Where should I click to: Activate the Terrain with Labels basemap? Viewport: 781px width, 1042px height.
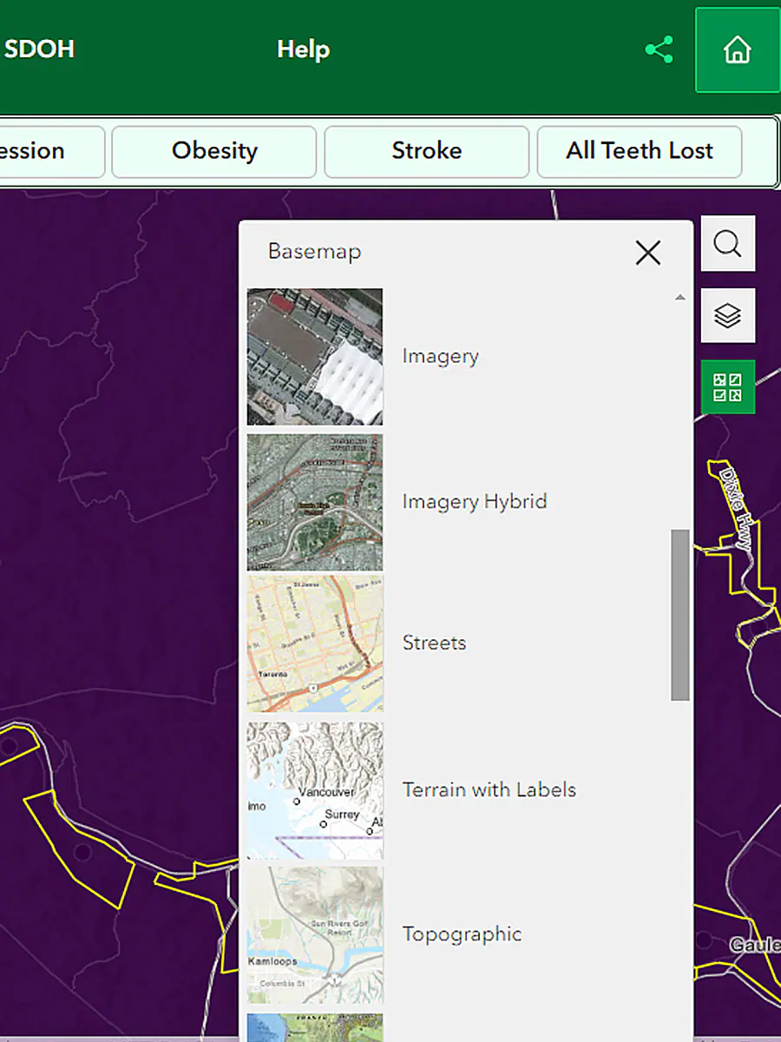[x=314, y=789]
